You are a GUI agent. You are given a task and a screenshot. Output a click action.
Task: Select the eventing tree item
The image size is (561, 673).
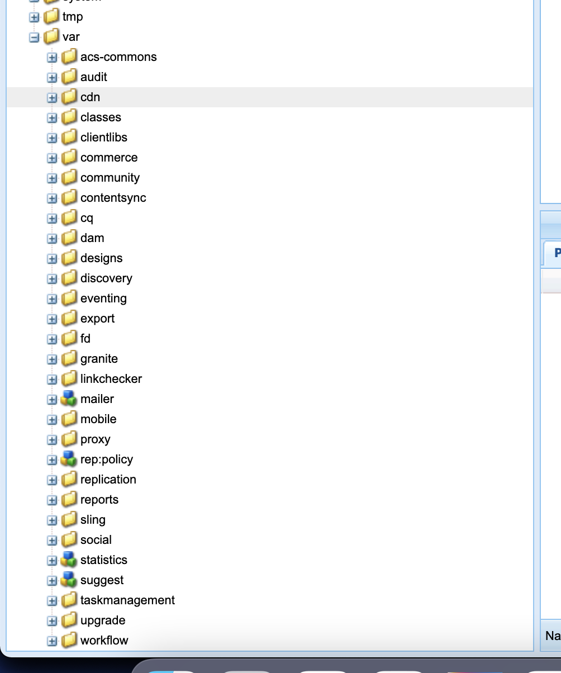(103, 298)
